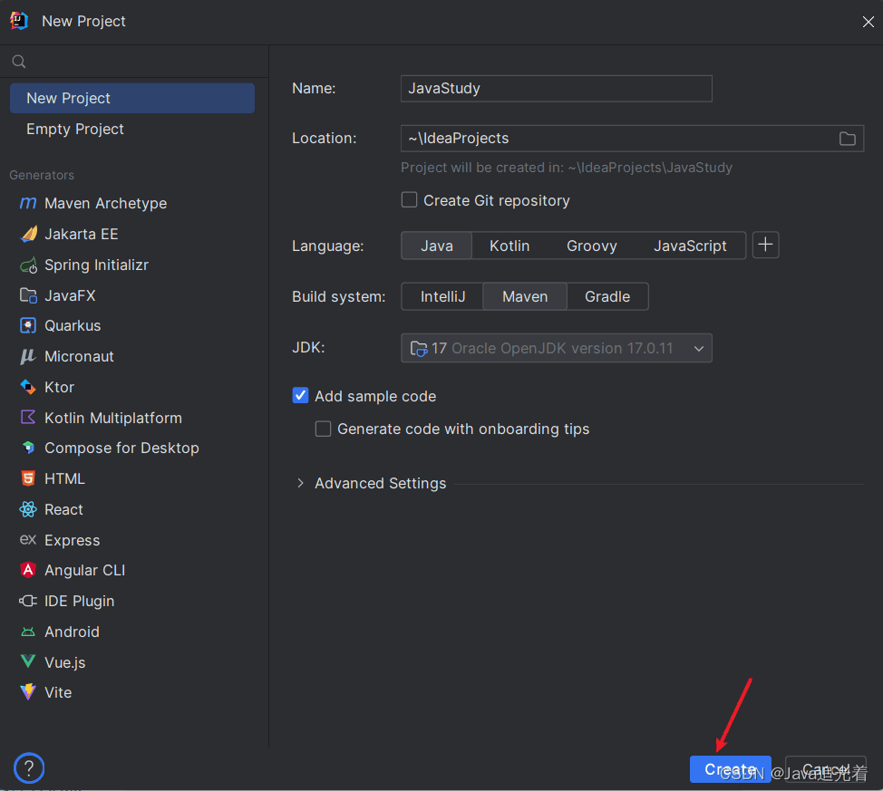Select the Jakarta EE generator label
This screenshot has width=883, height=791.
click(81, 234)
